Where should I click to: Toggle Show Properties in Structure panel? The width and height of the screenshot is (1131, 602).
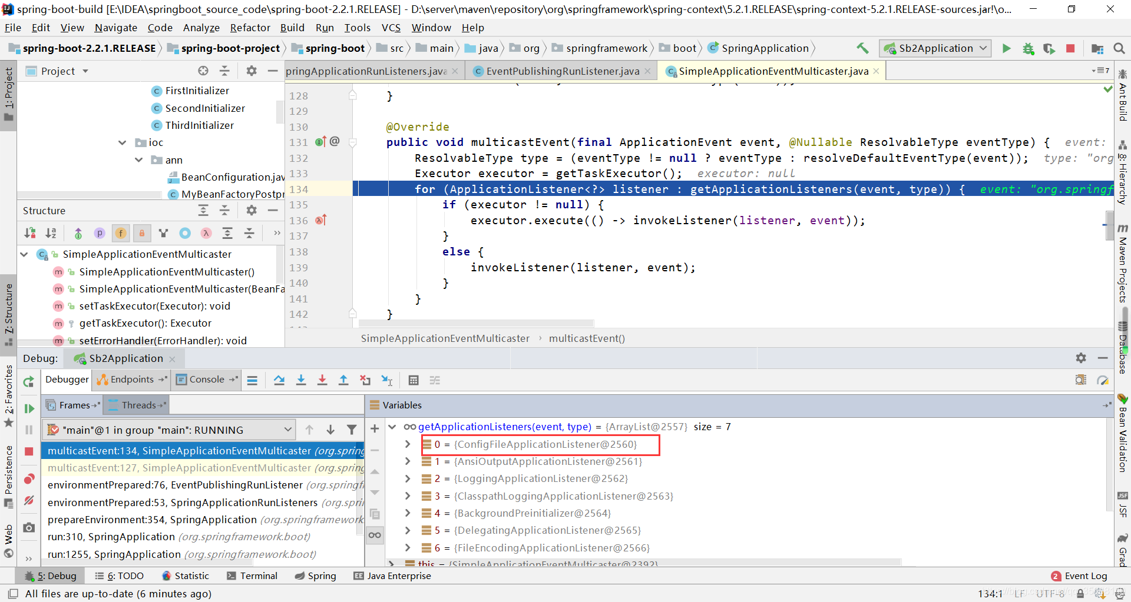click(x=100, y=233)
